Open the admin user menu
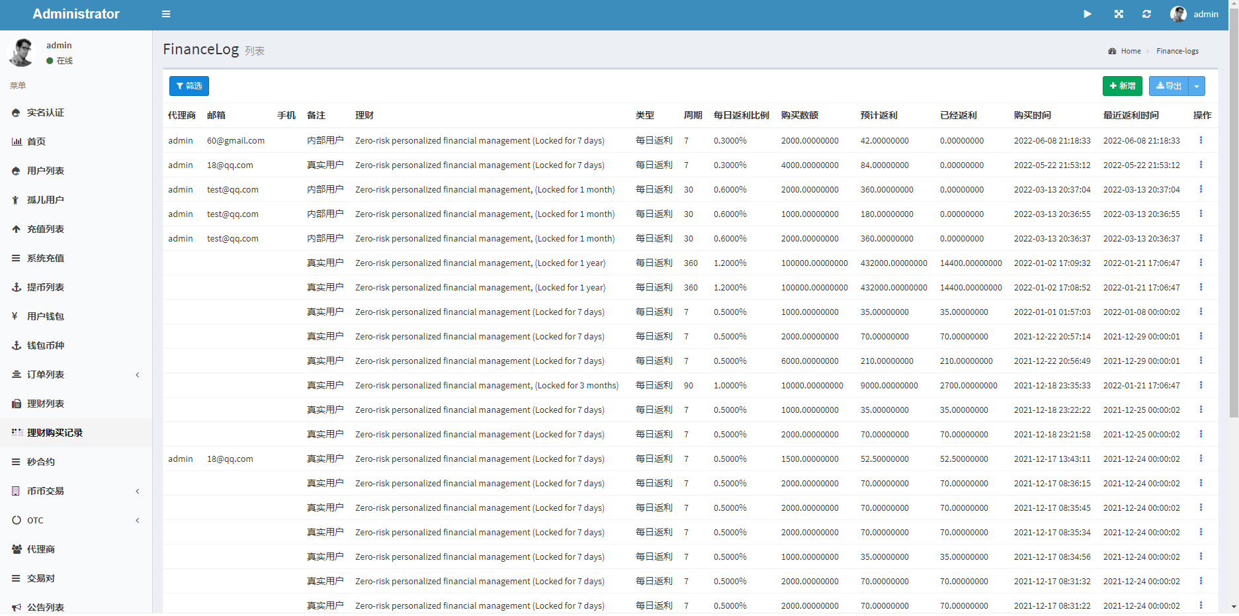1239x616 pixels. [x=1195, y=14]
